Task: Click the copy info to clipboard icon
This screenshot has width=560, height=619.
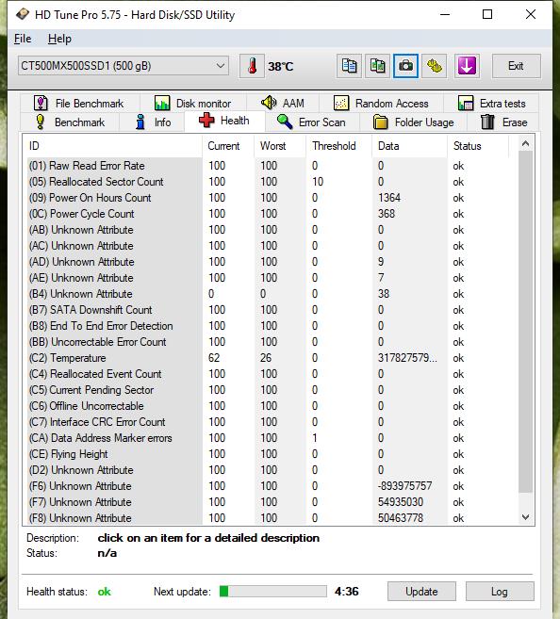Action: [349, 66]
